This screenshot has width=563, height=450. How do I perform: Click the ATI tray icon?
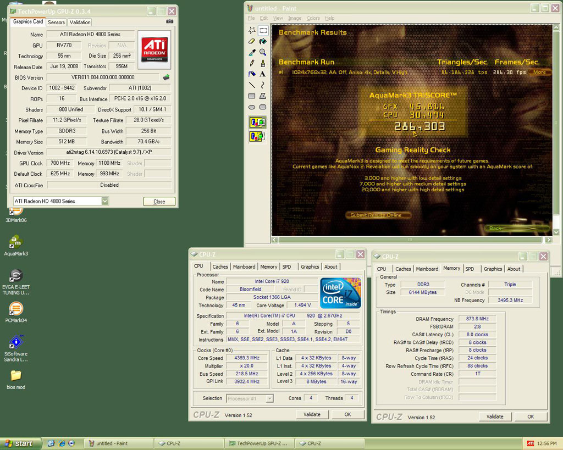point(531,443)
